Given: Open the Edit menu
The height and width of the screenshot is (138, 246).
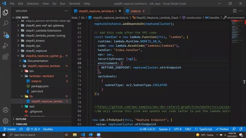Looking at the screenshot, I should coord(20,3).
